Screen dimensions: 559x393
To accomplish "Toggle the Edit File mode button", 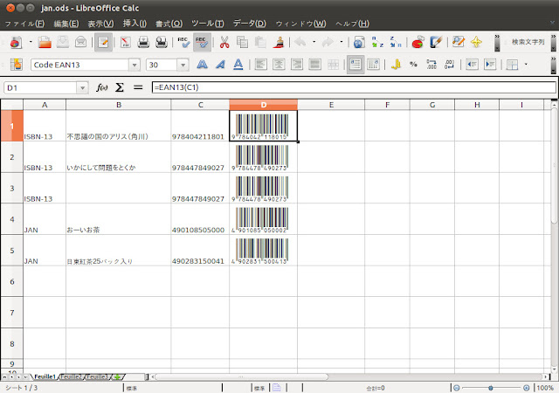I will pyautogui.click(x=103, y=43).
